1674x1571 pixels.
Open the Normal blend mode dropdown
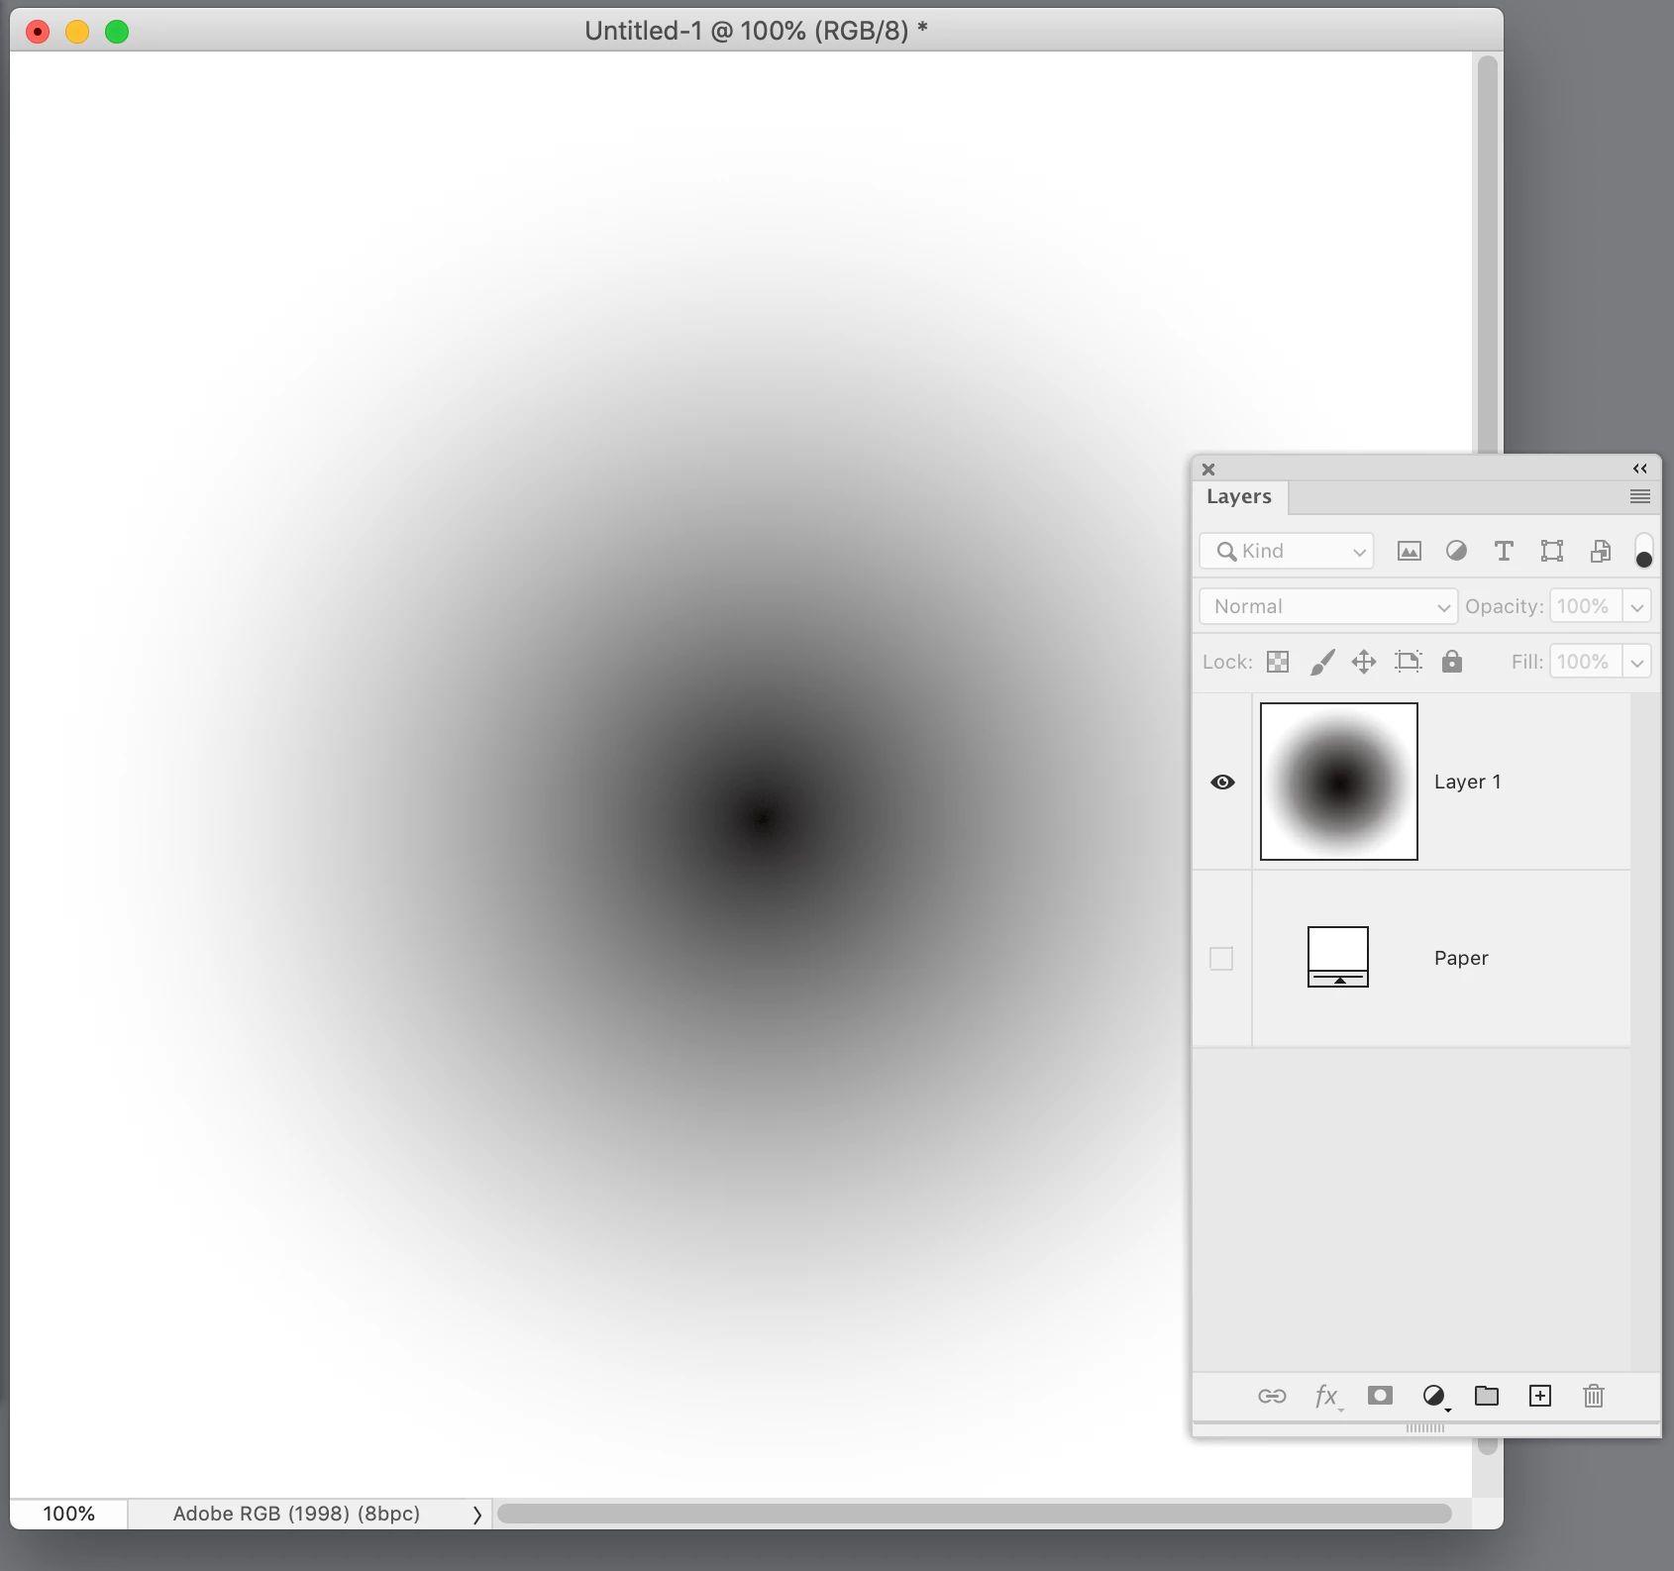[x=1328, y=606]
